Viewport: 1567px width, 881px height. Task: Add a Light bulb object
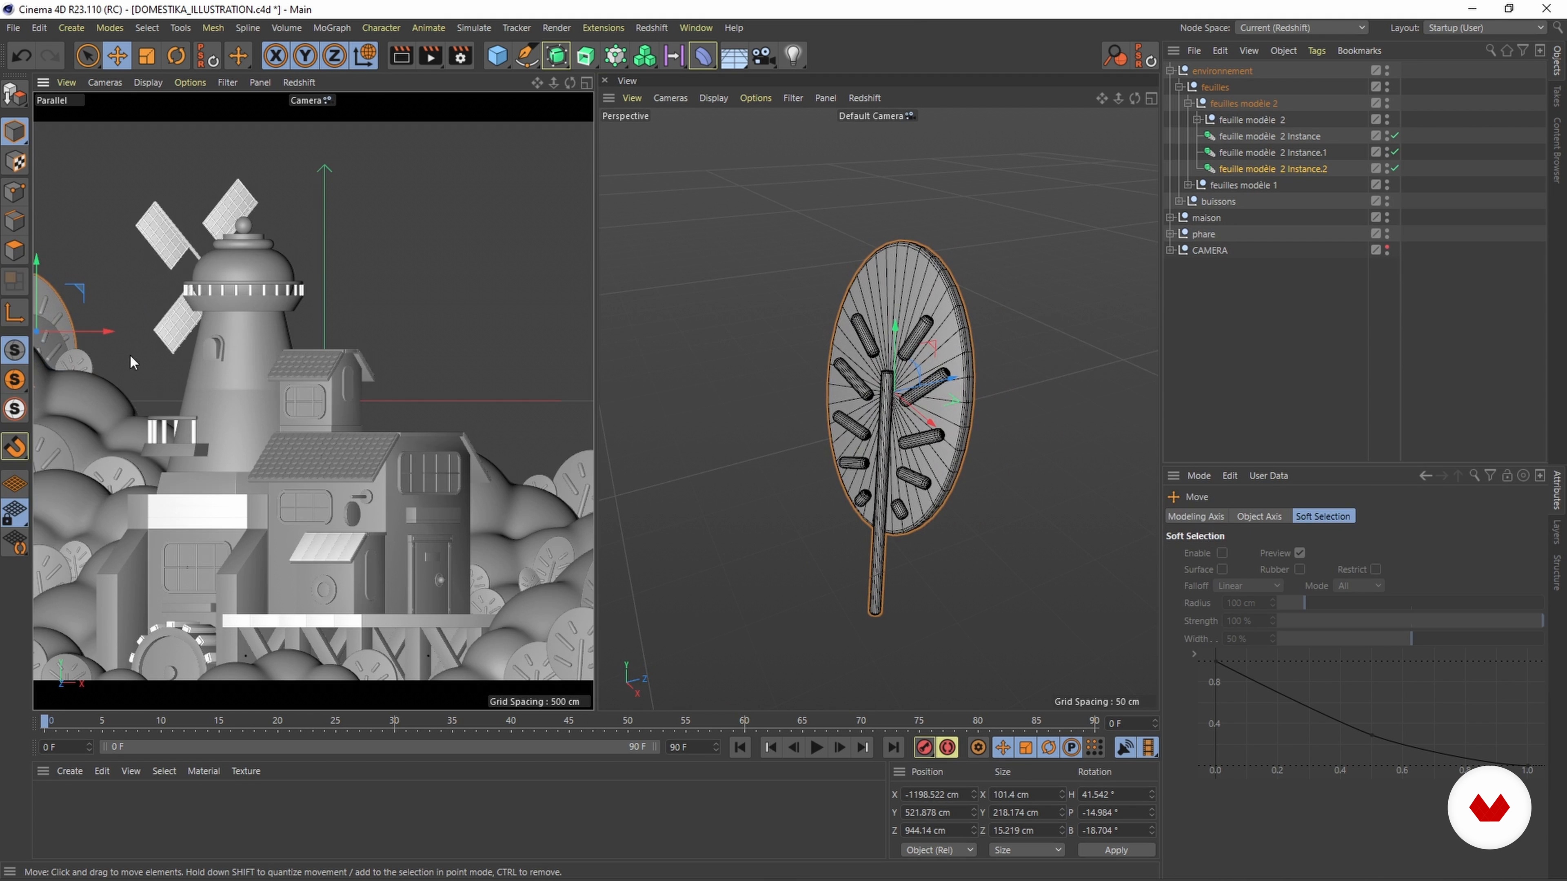coord(793,56)
